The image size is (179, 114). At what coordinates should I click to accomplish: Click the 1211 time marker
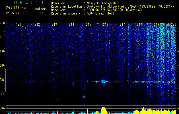coord(19,24)
